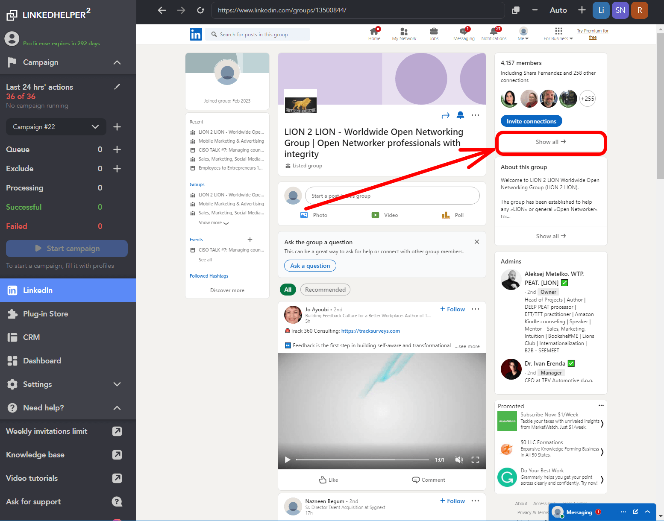Click the search posts field in this group
This screenshot has height=521, width=664.
[x=257, y=34]
